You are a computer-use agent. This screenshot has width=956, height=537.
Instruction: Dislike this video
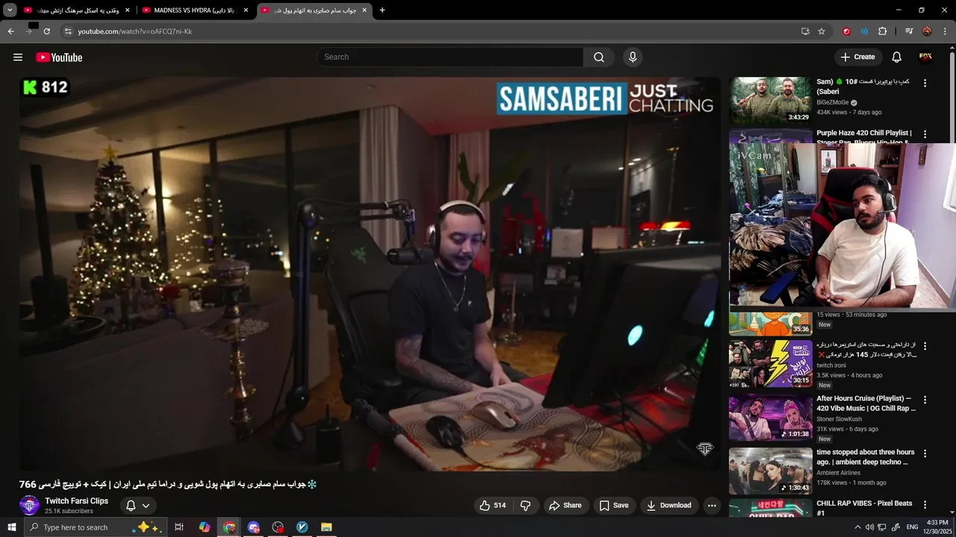pos(525,506)
